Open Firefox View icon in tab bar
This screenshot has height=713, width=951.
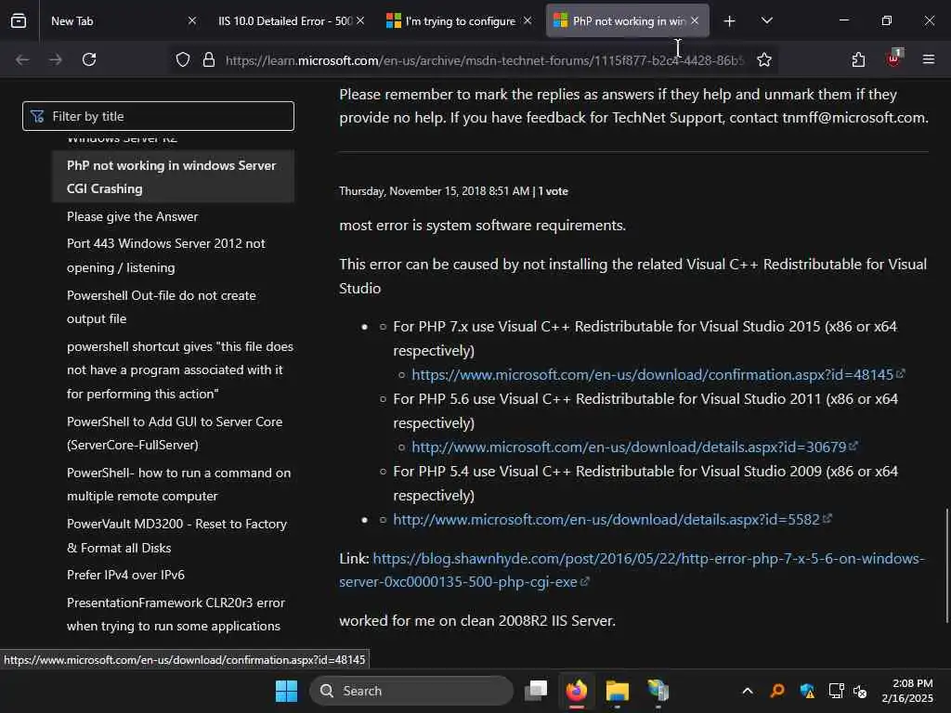tap(19, 21)
